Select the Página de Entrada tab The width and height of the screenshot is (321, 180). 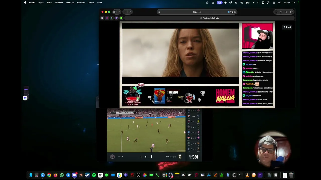click(209, 18)
